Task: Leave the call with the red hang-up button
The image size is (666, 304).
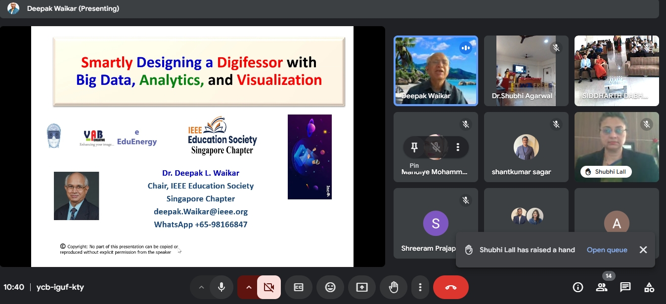Action: coord(450,287)
